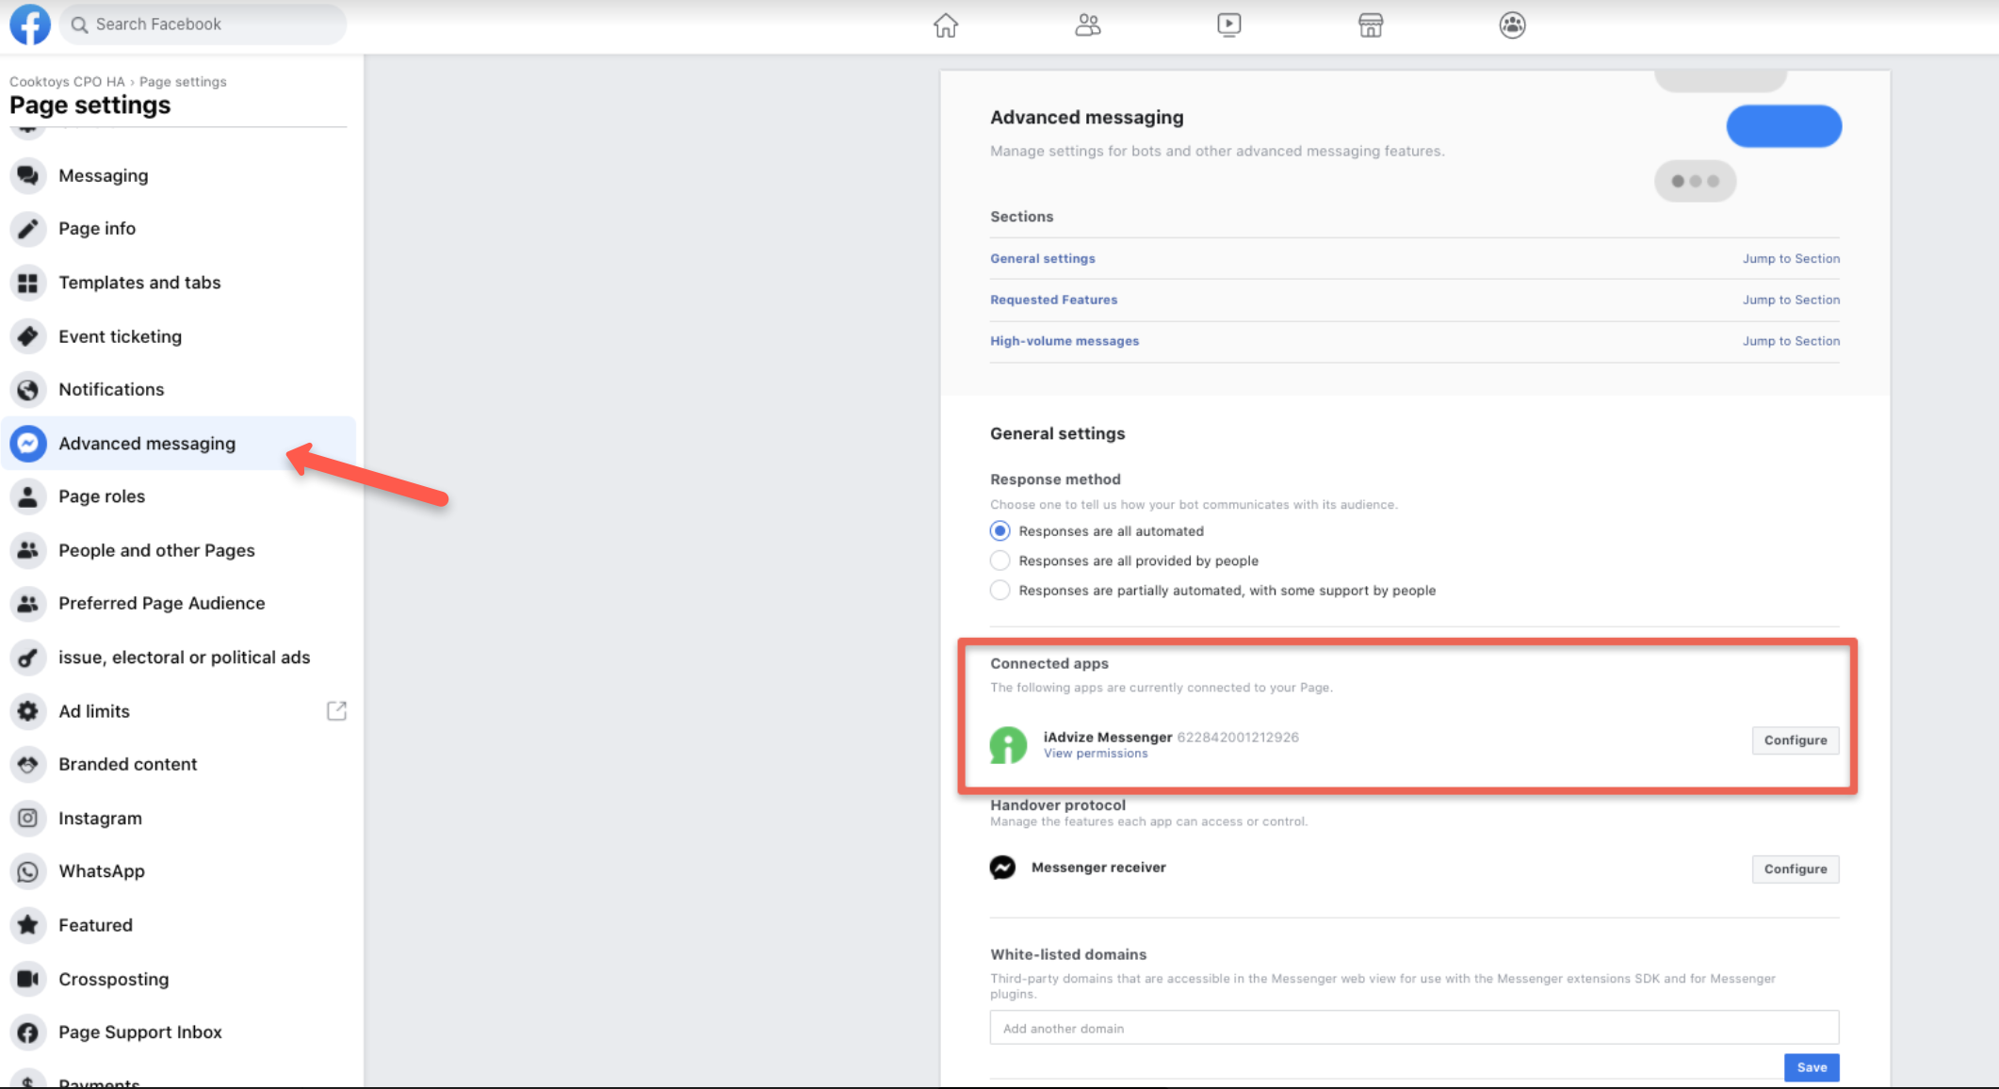
Task: Open the Friends icon in top navigation
Action: pos(1088,25)
